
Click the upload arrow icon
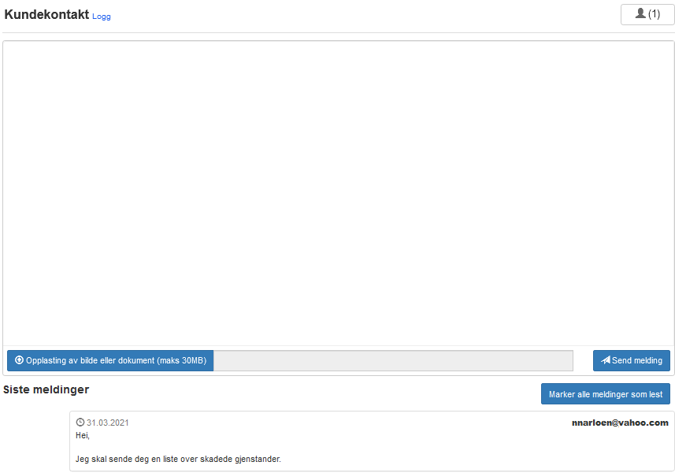tap(19, 360)
